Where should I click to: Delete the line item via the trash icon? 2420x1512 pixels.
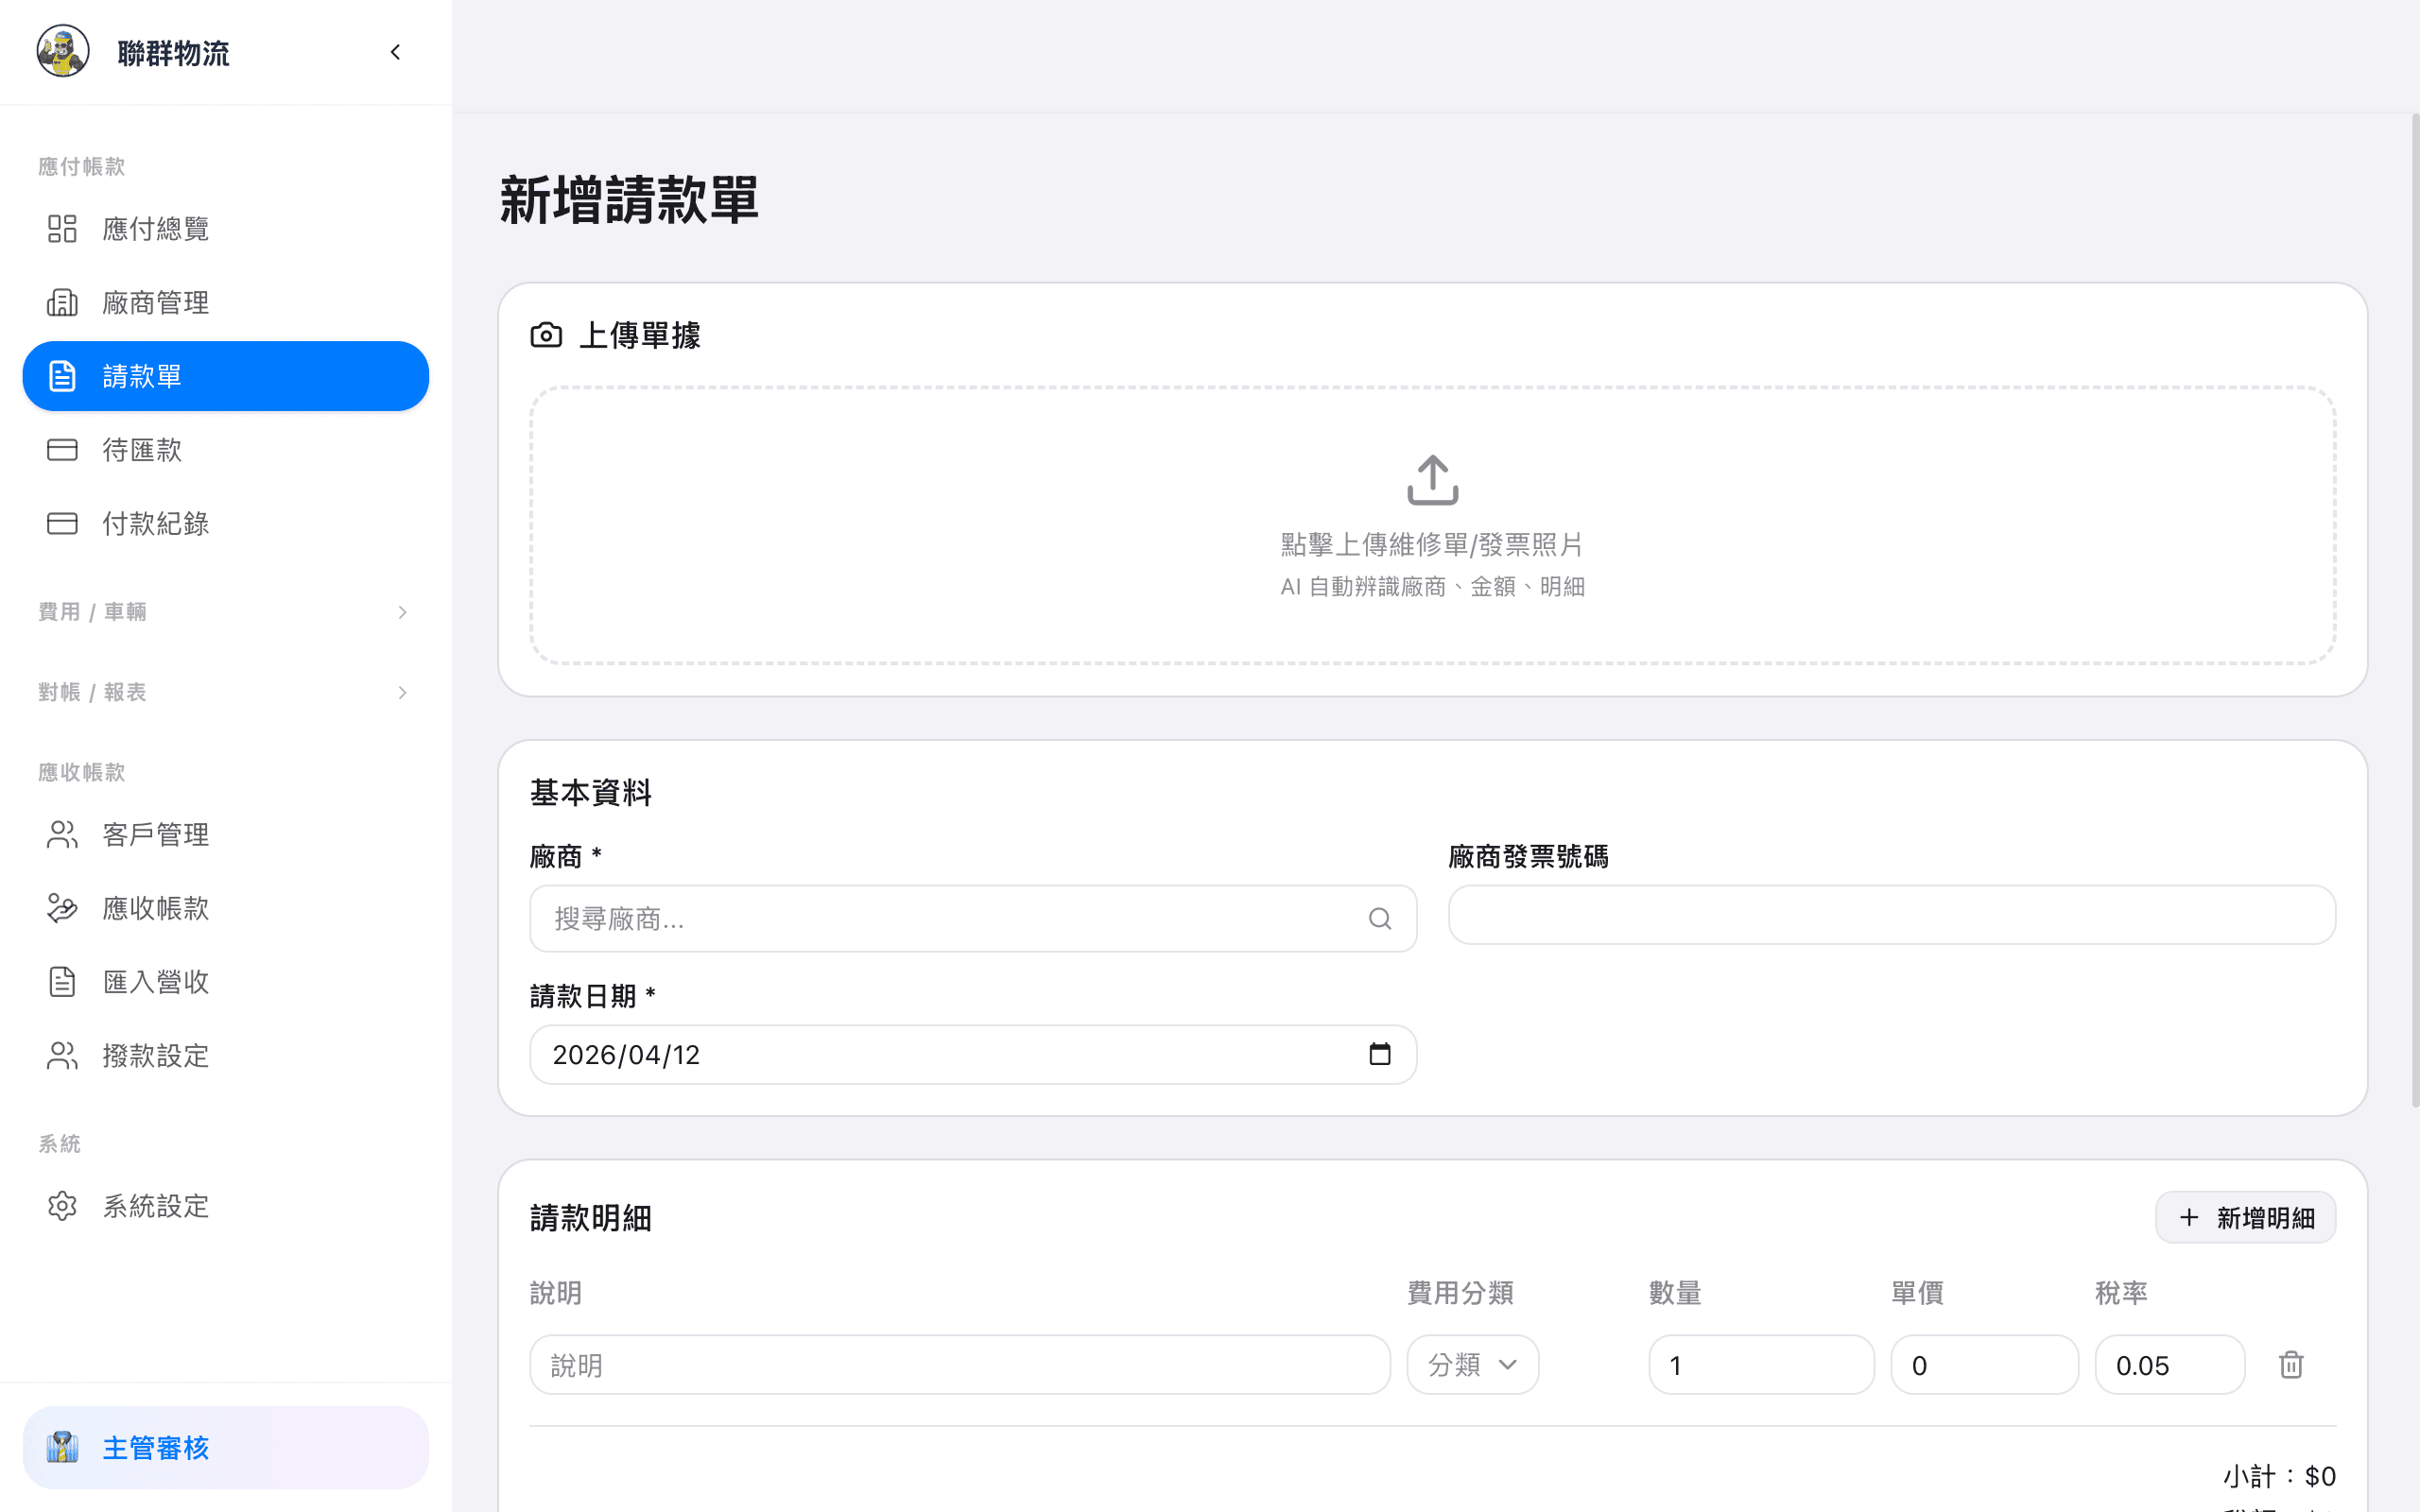tap(2291, 1364)
